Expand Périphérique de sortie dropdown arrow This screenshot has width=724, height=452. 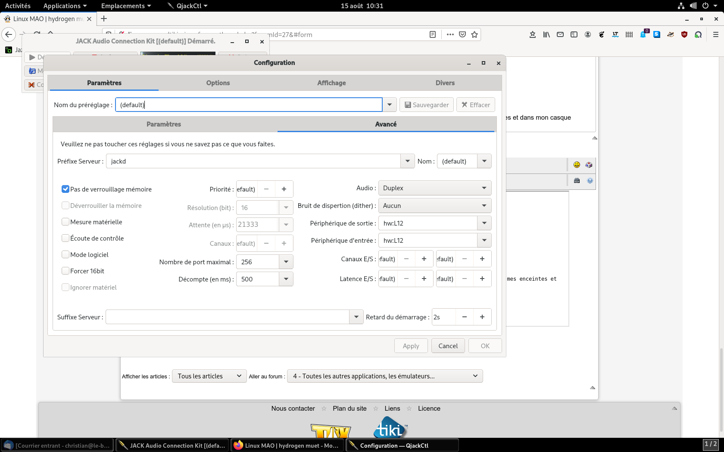[484, 223]
